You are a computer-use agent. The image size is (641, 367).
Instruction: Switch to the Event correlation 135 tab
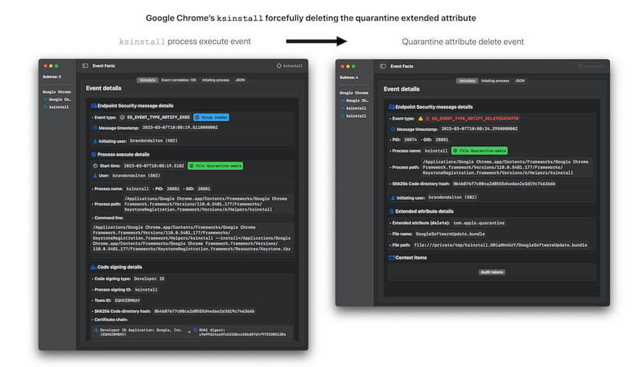point(178,80)
